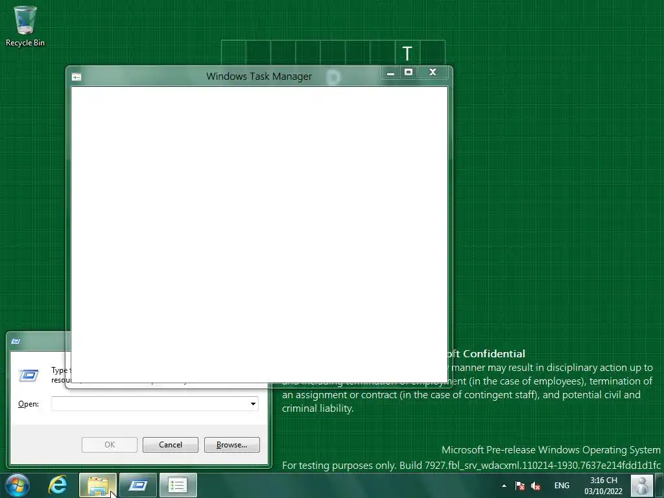Click the Run program icon in the dialog
Image resolution: width=664 pixels, height=498 pixels.
click(29, 375)
